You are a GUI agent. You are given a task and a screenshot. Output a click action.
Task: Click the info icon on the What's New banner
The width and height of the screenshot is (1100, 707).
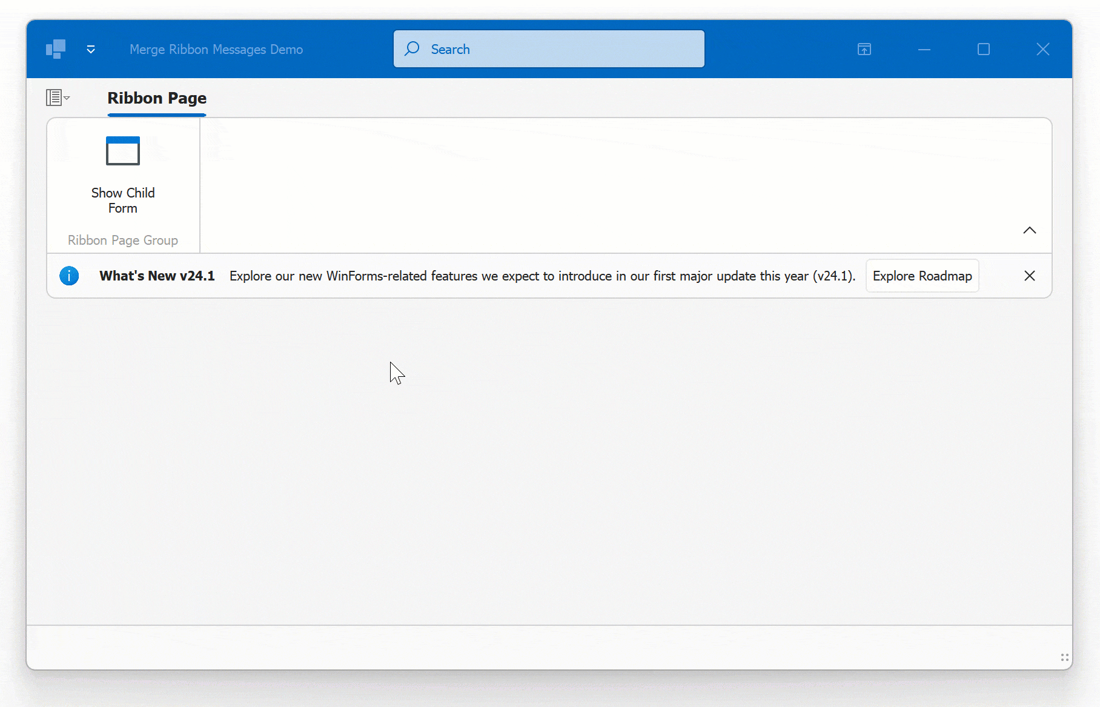[69, 276]
